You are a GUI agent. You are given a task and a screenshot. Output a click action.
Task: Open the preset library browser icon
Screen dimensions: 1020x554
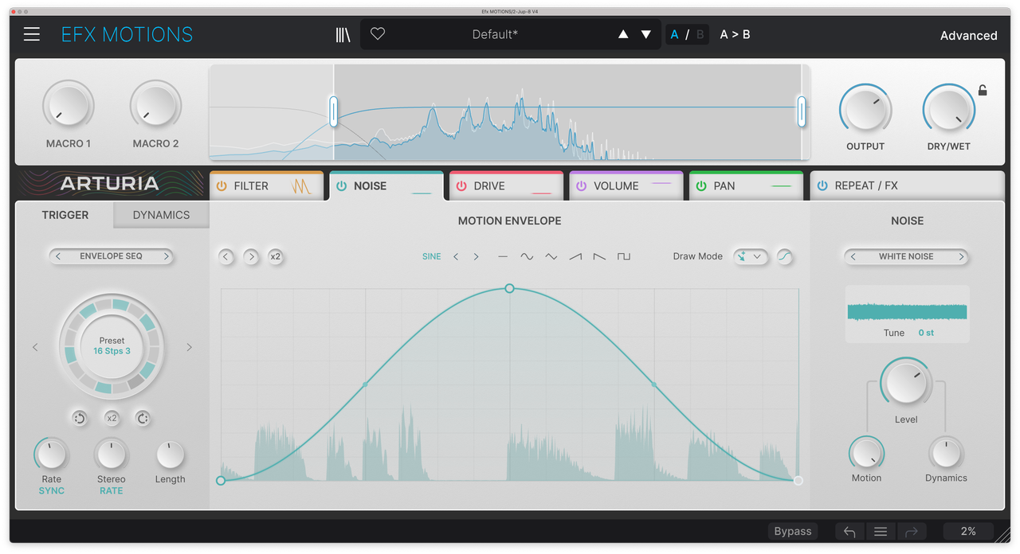point(343,35)
